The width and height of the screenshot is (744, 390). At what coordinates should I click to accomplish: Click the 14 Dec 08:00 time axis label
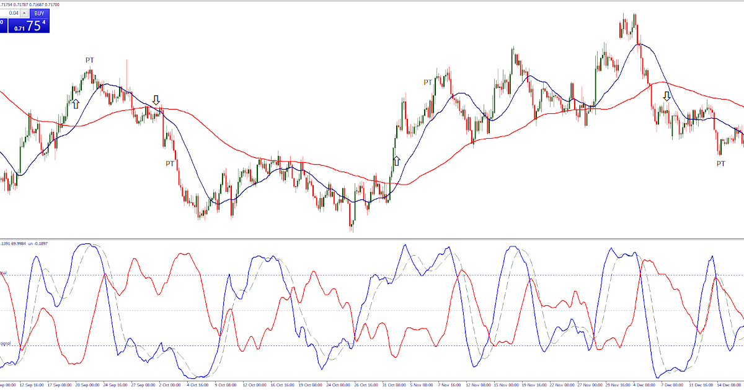coord(729,385)
